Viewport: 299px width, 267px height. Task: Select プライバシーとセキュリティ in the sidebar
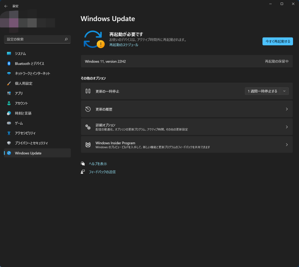tap(37, 143)
